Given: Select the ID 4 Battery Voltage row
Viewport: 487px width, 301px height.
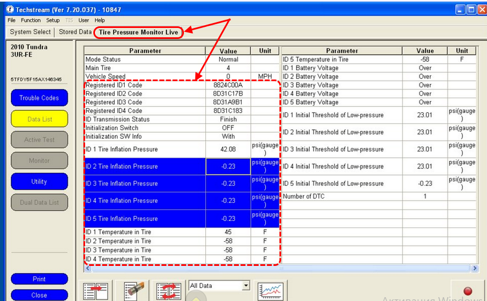Looking at the screenshot, I should tap(379, 94).
